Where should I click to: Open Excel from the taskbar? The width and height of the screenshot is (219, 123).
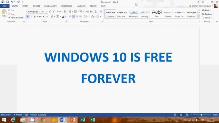[x=93, y=120]
